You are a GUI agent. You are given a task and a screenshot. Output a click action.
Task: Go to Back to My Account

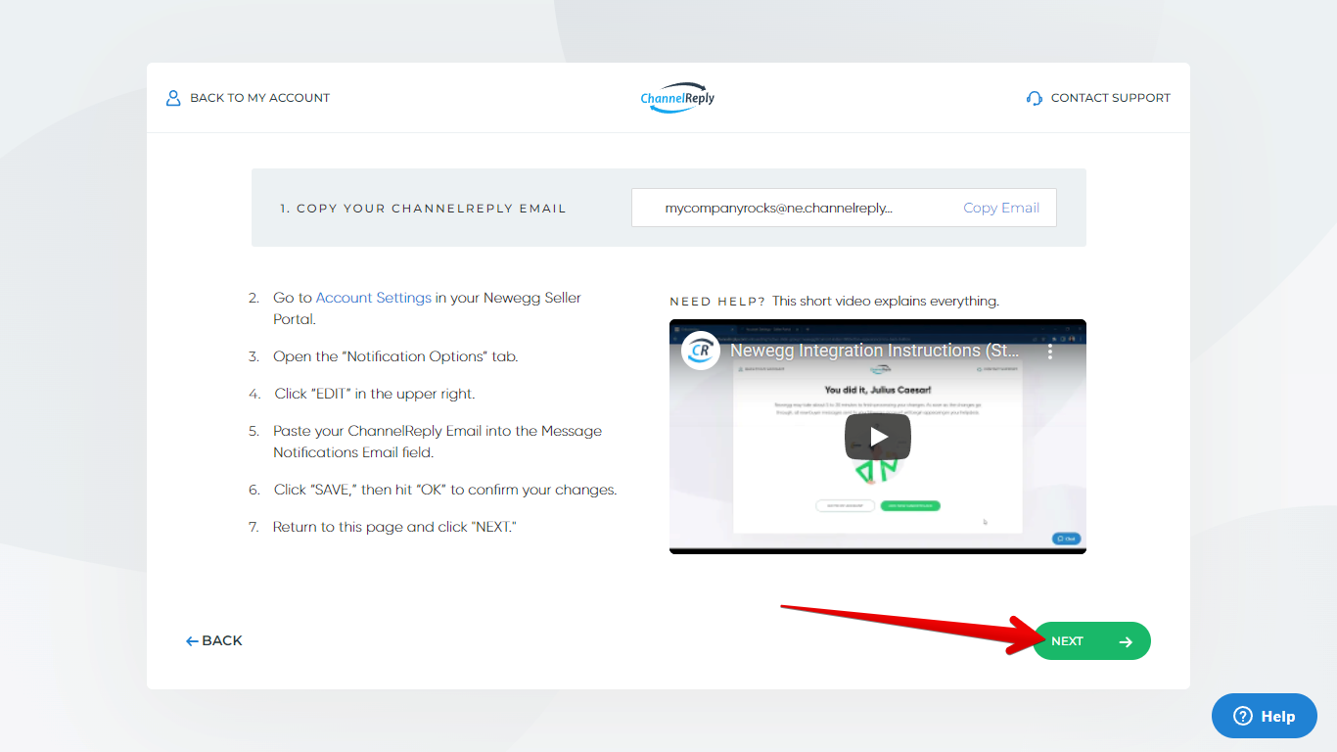[x=248, y=98]
